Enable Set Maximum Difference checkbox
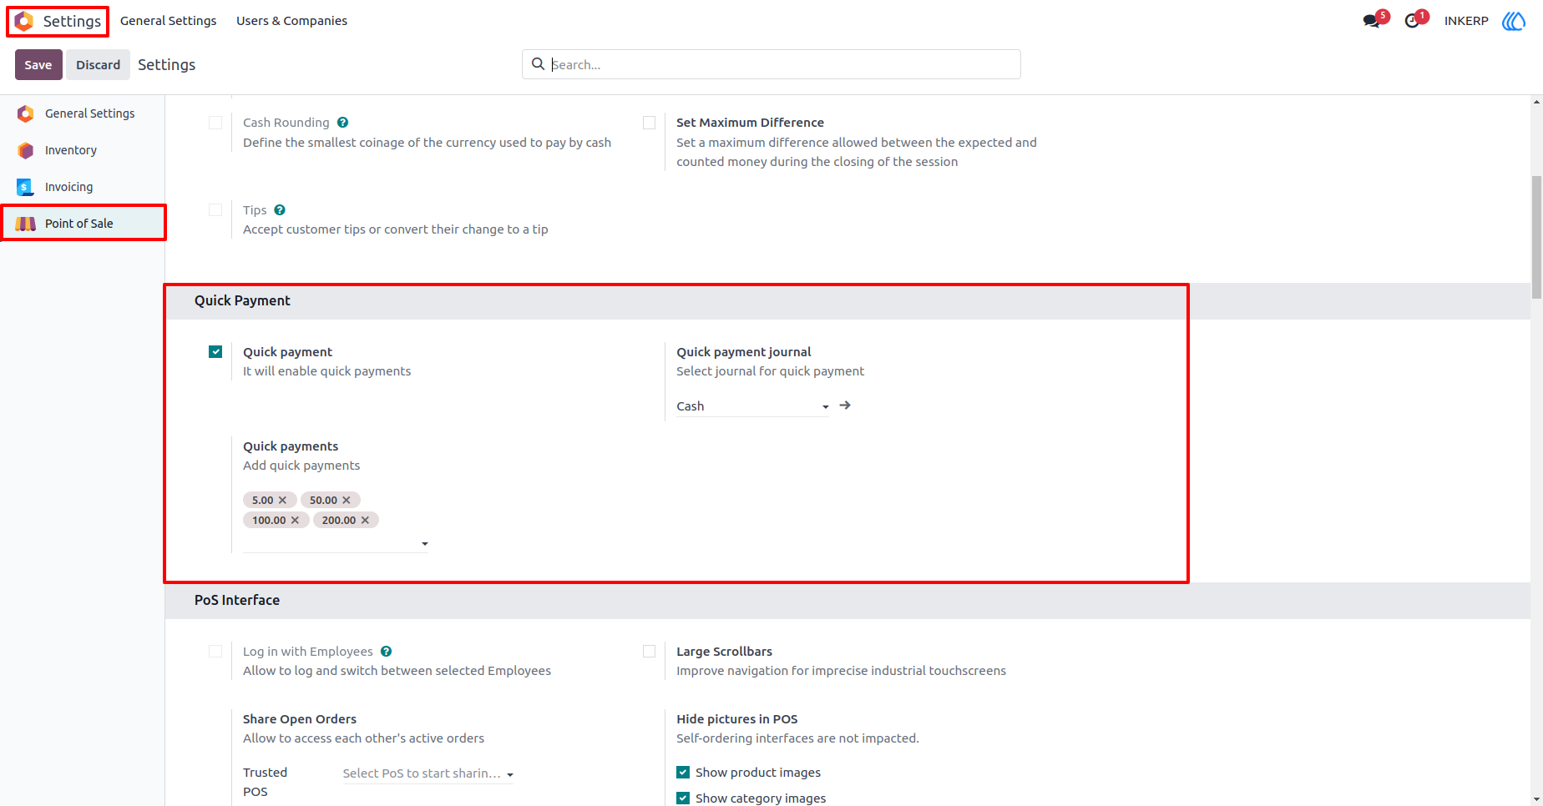 pos(649,123)
